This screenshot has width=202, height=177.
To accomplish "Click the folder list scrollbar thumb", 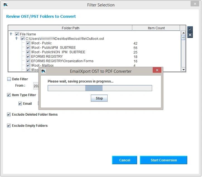I will click(183, 38).
